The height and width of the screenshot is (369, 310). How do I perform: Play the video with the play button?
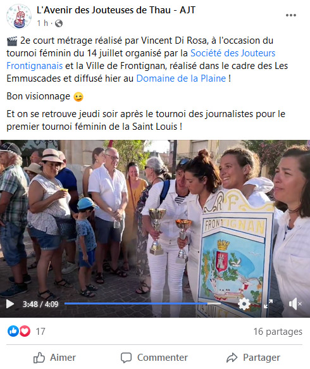pyautogui.click(x=9, y=304)
